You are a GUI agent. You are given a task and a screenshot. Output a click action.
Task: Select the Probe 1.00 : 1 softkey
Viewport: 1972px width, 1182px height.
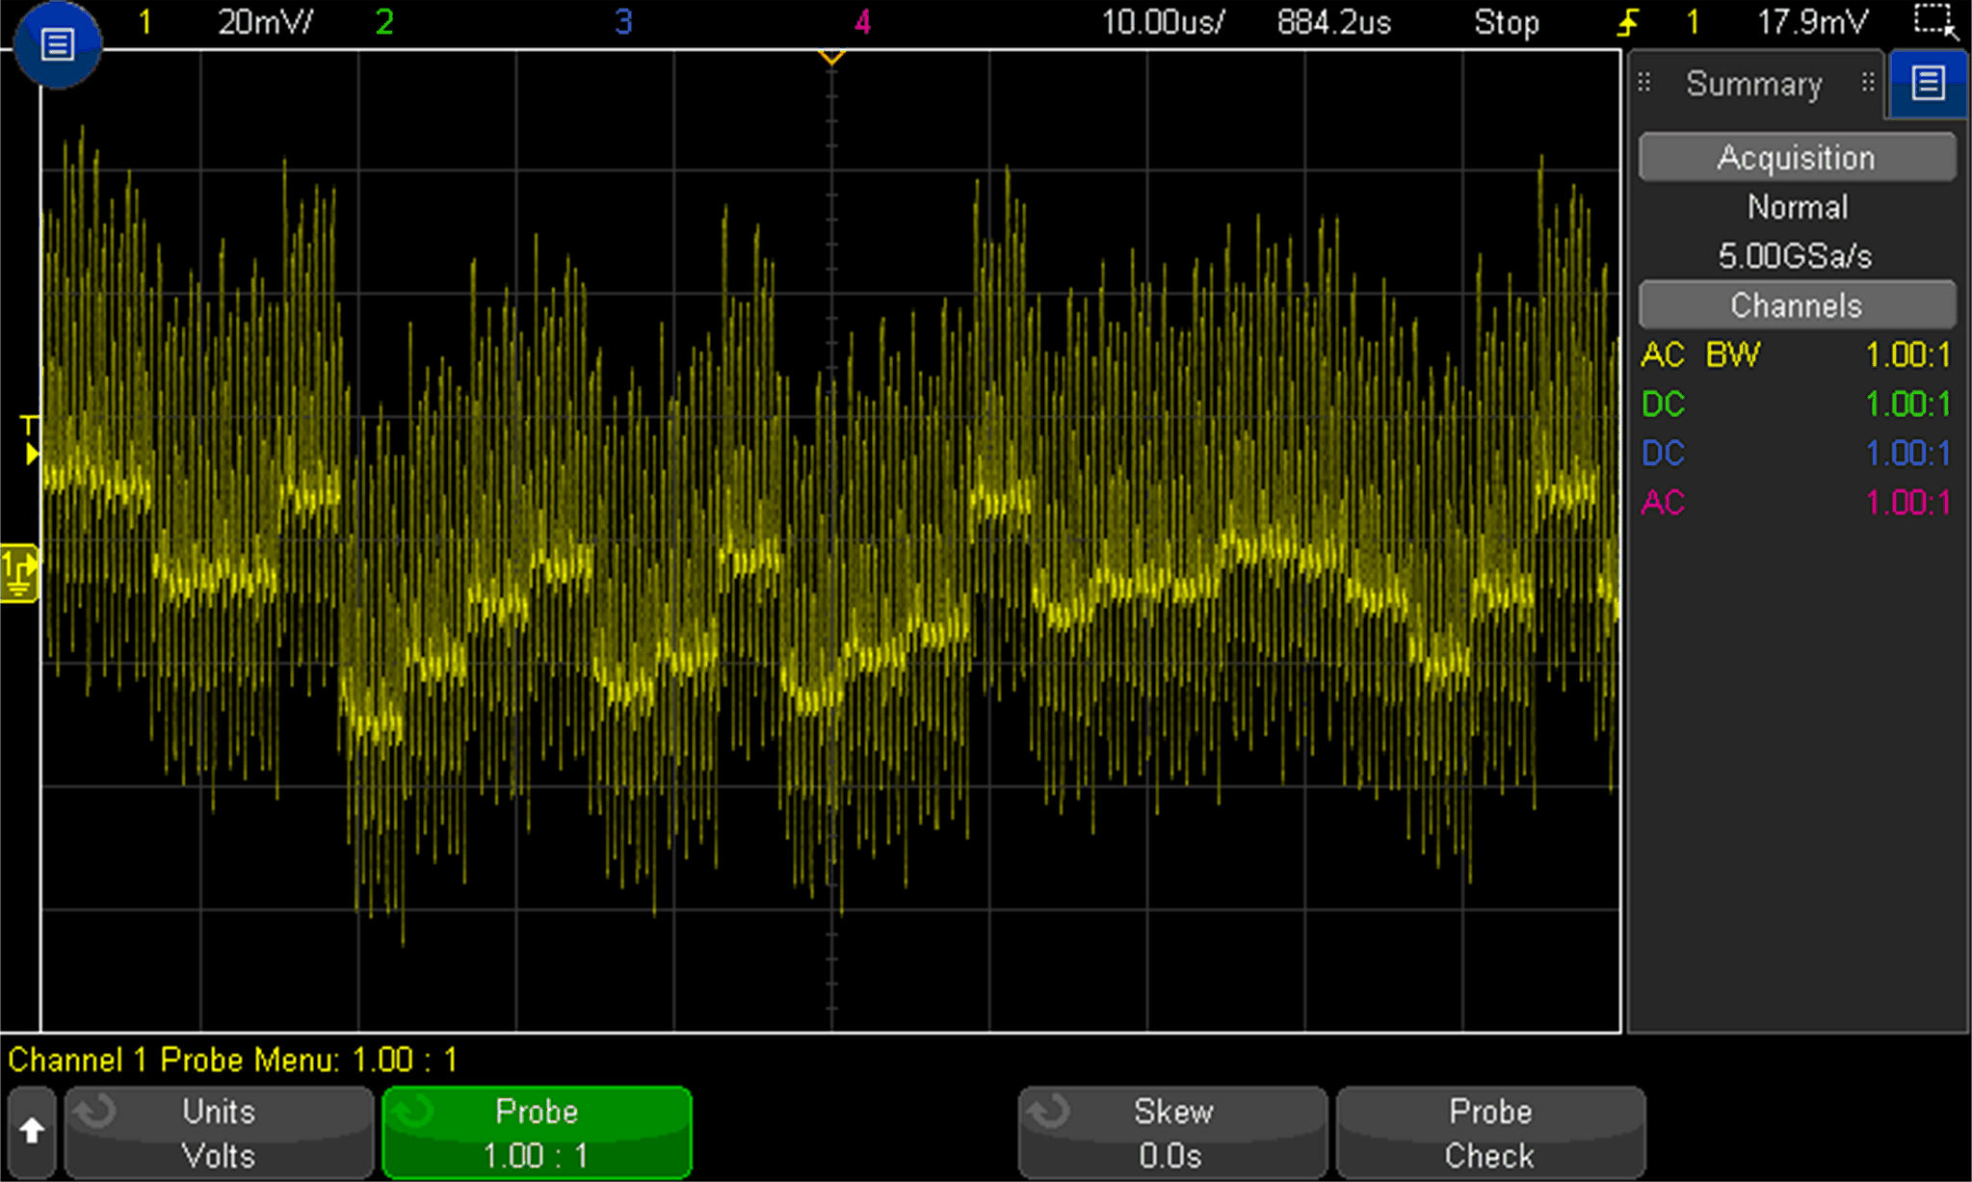tap(537, 1133)
